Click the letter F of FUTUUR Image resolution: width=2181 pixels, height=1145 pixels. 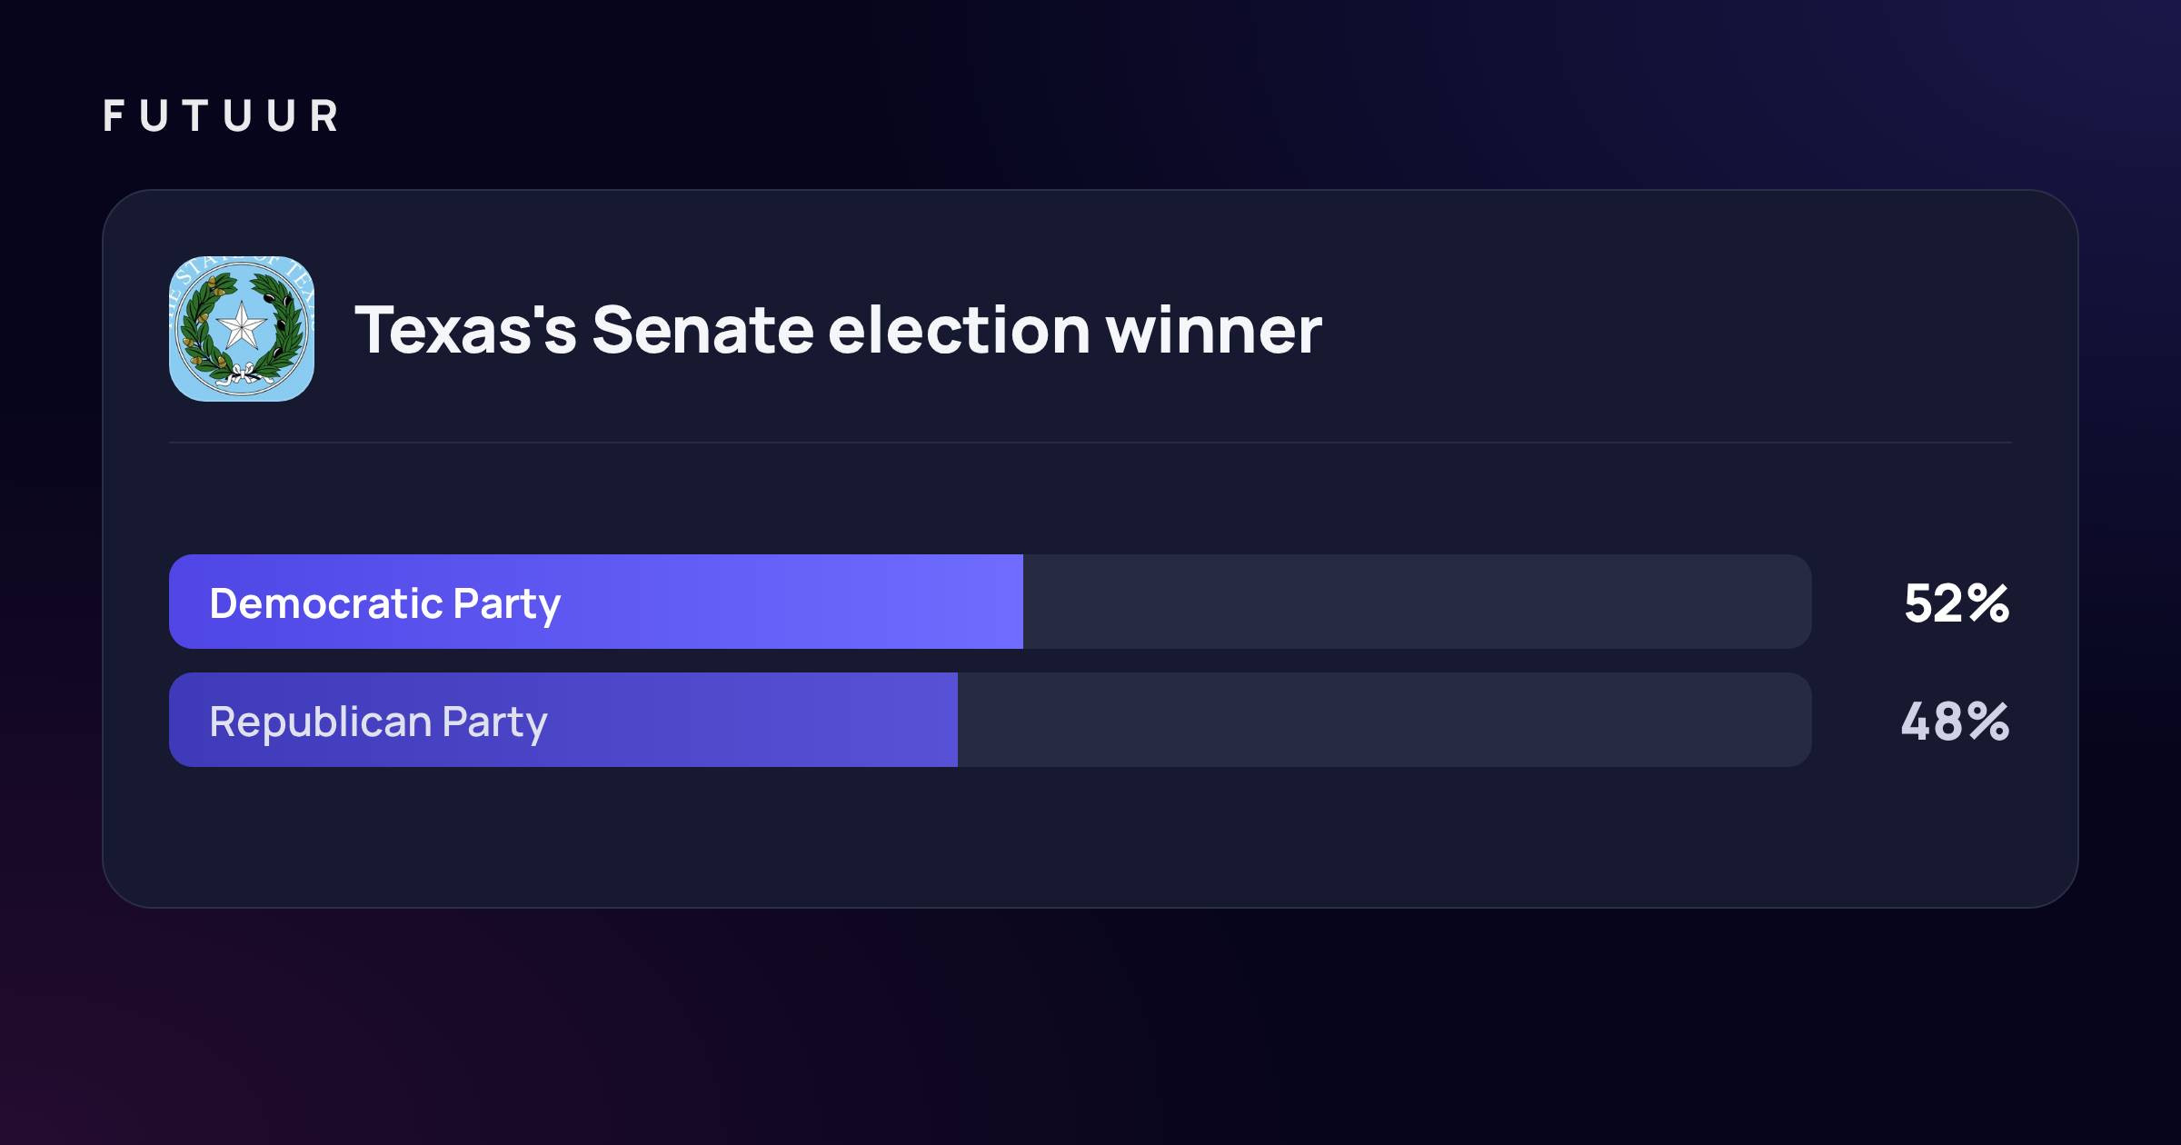(114, 116)
